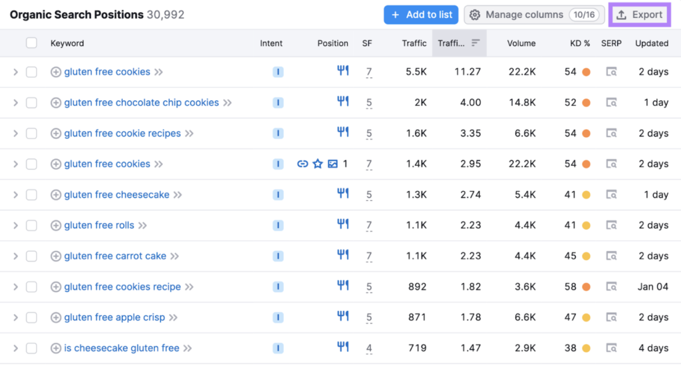Click double arrow next to gluten free apple crisp
The height and width of the screenshot is (370, 681).
click(x=173, y=317)
